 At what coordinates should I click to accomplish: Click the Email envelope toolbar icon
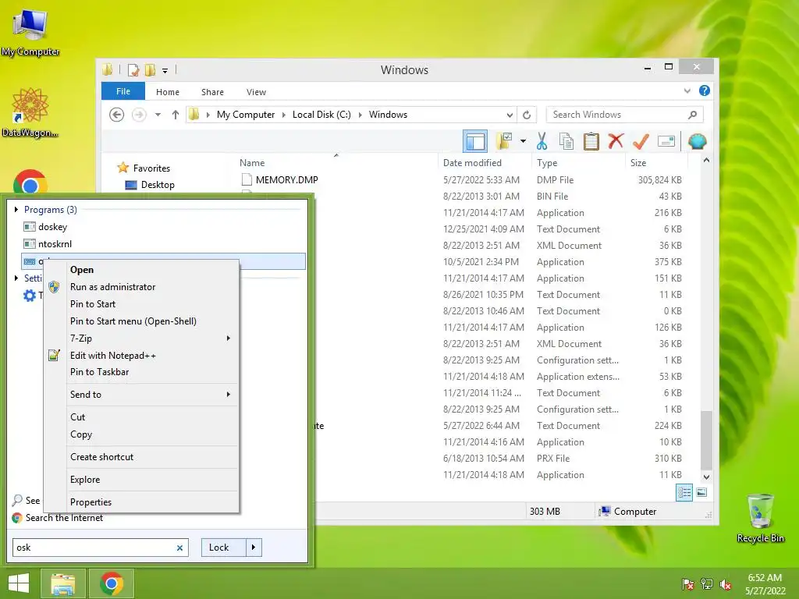point(666,141)
